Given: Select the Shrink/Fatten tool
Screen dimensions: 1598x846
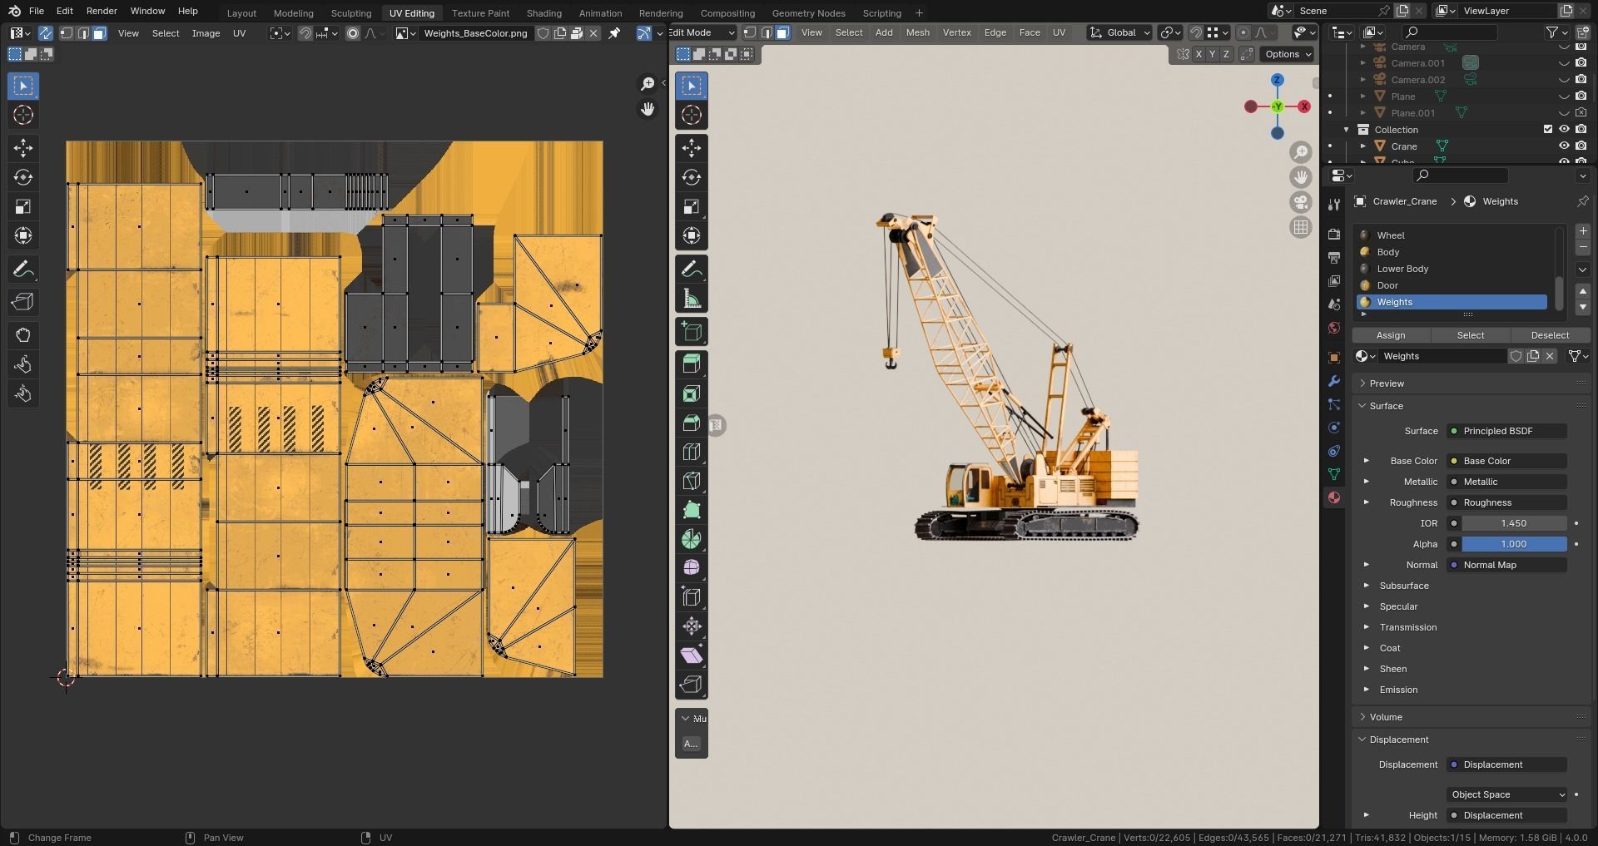Looking at the screenshot, I should [x=692, y=626].
